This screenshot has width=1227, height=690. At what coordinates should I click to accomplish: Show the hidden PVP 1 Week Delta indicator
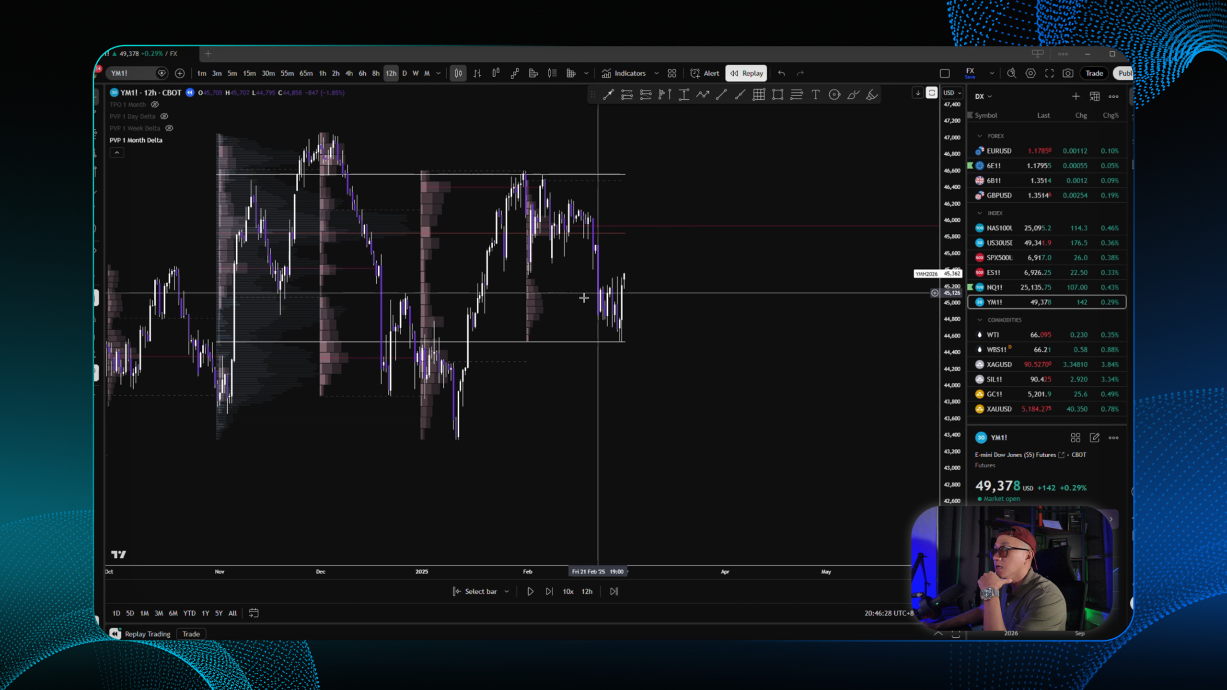tap(169, 128)
